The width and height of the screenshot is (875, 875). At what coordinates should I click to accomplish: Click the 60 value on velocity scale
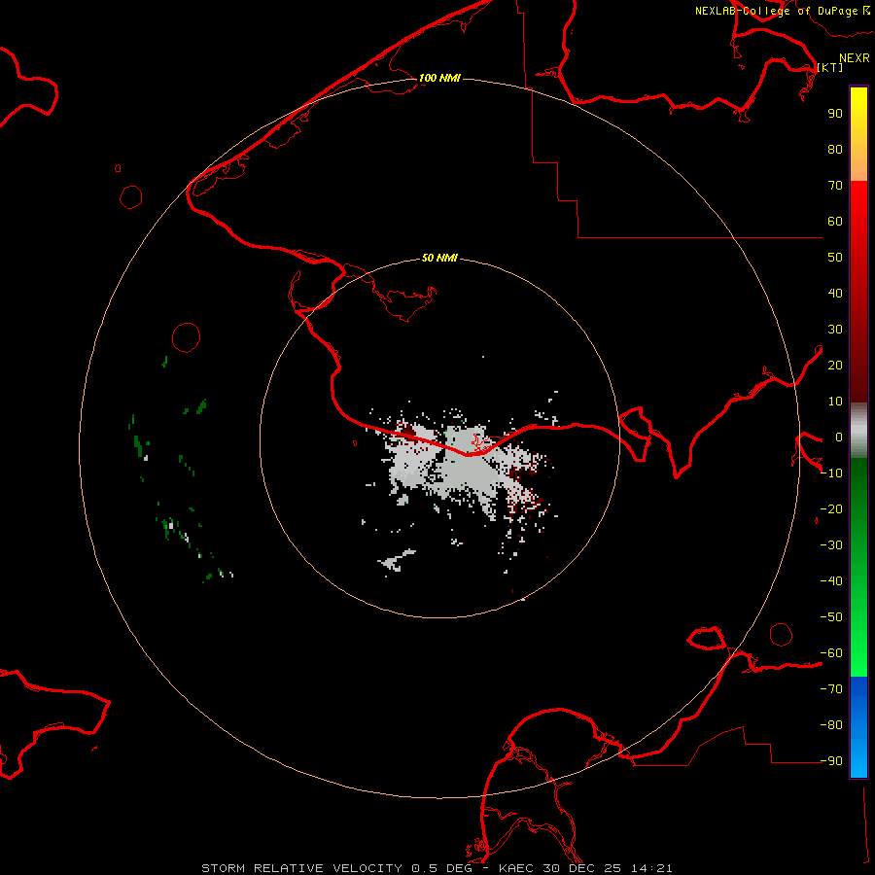click(835, 222)
